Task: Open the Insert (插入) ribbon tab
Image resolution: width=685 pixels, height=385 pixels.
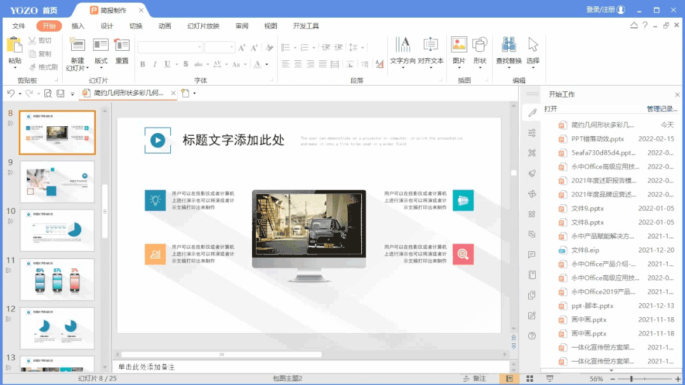Action: coord(78,26)
